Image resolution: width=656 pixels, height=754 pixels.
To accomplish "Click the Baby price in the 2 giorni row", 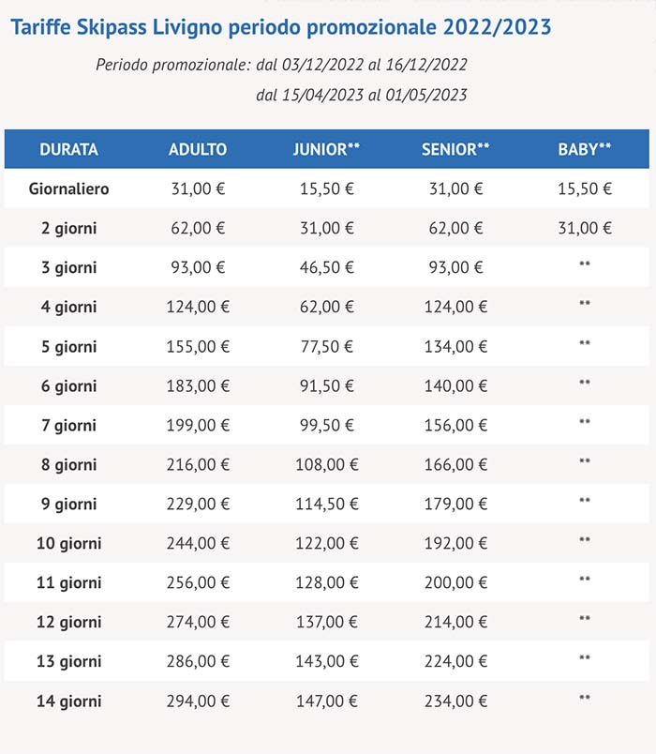I will (x=585, y=228).
